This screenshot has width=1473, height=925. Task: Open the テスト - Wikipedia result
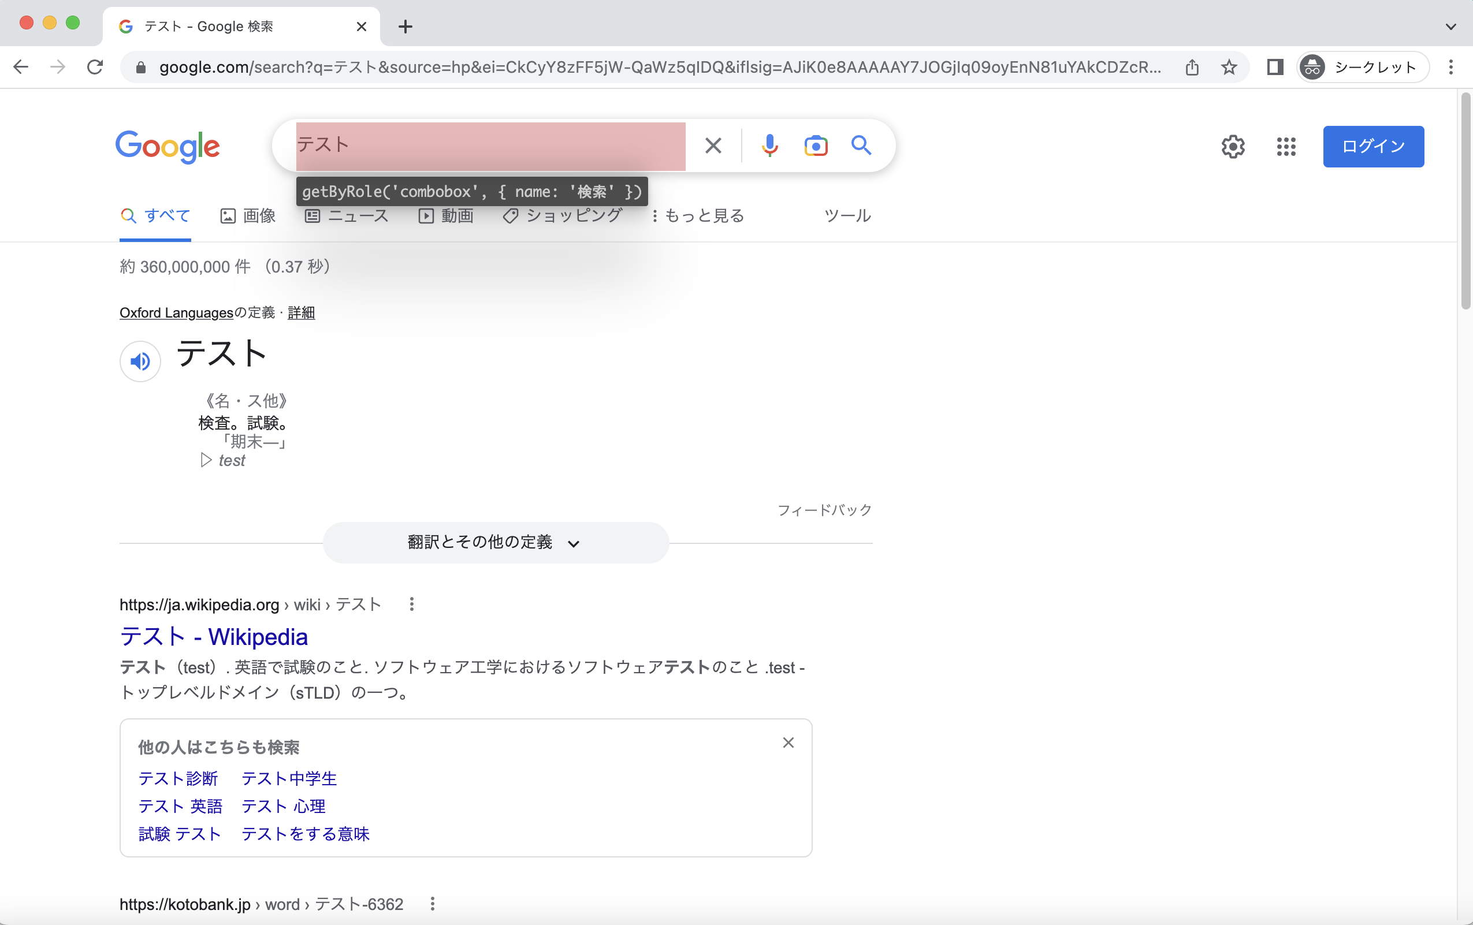point(214,636)
